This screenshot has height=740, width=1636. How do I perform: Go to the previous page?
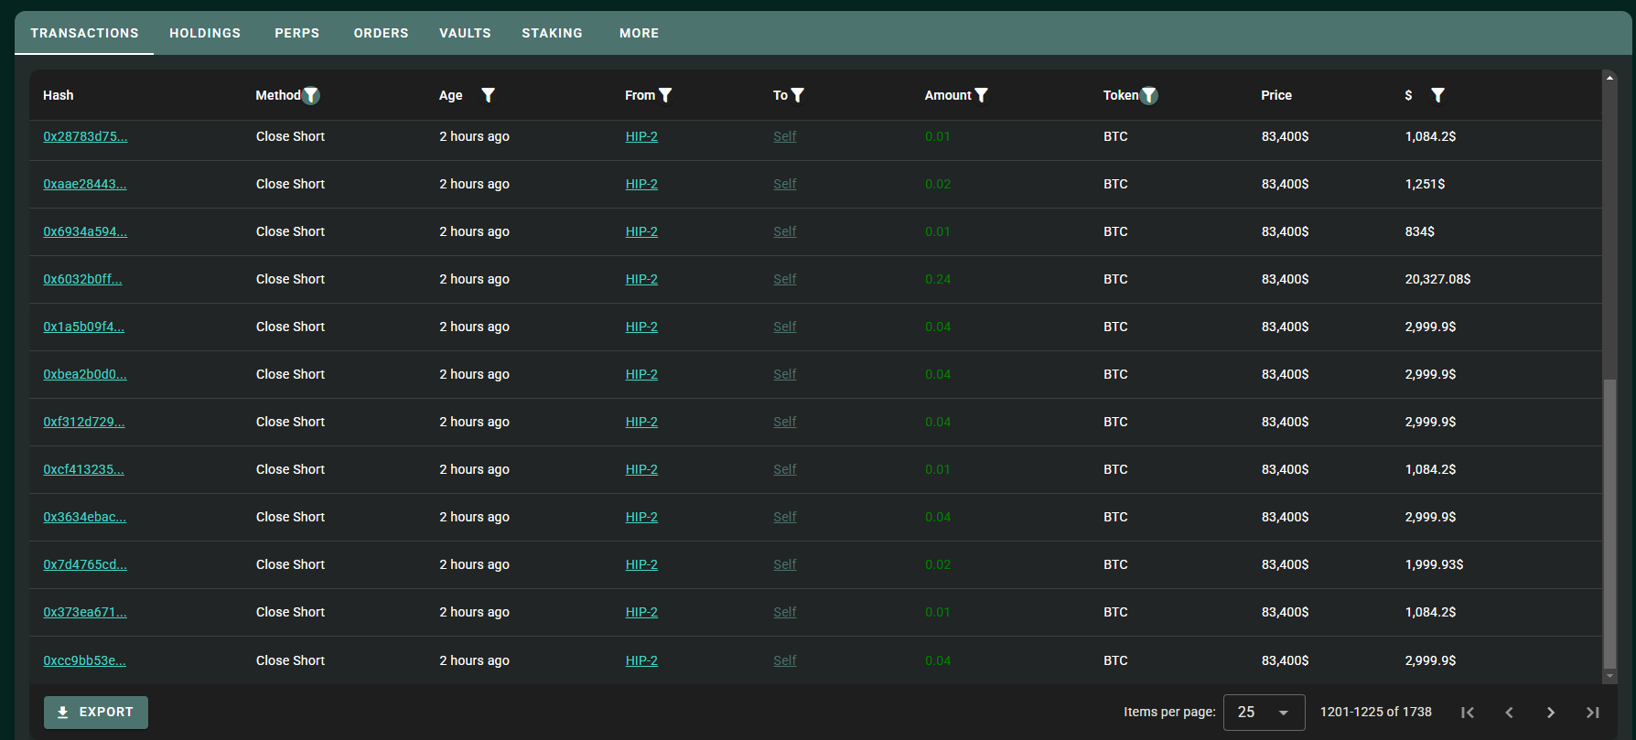click(x=1509, y=713)
